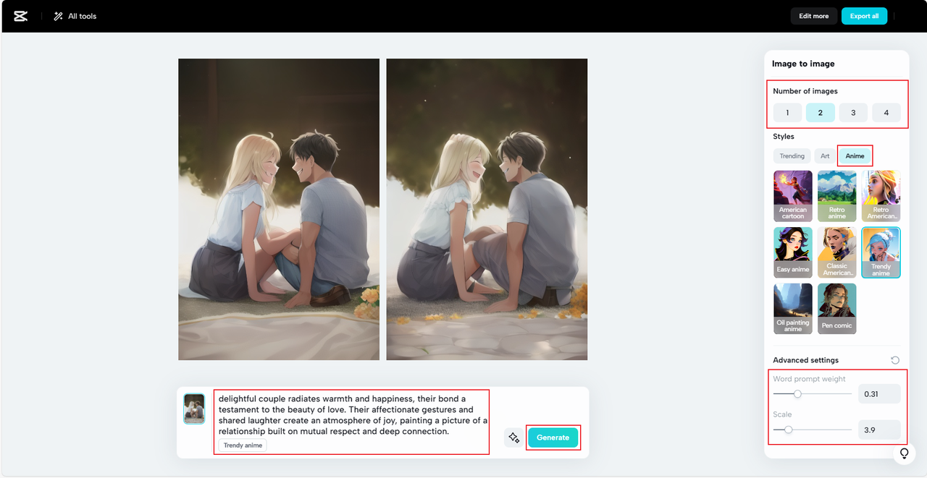
Task: Click the Word prompt weight value field
Action: point(879,394)
